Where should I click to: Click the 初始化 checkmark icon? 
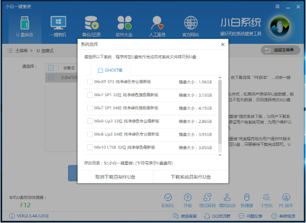click(168, 197)
